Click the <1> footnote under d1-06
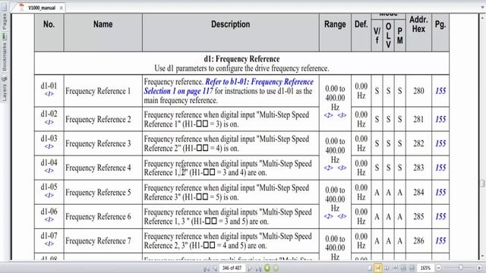Image resolution: width=486 pixels, height=273 pixels. tap(49, 219)
